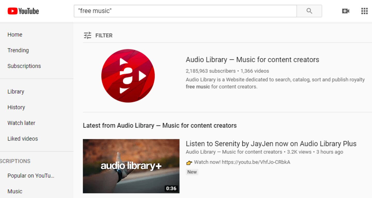Open the Audio Library channel avatar
Image resolution: width=372 pixels, height=198 pixels.
point(128,76)
